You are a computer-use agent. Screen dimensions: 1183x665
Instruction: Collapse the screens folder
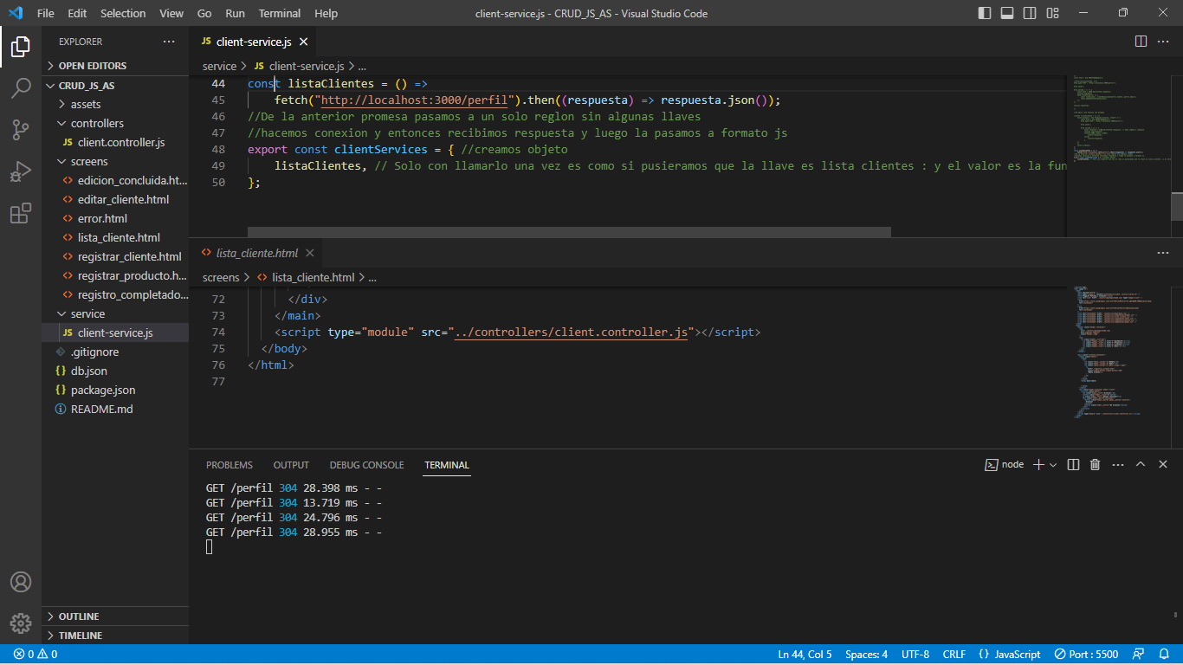tap(115, 161)
